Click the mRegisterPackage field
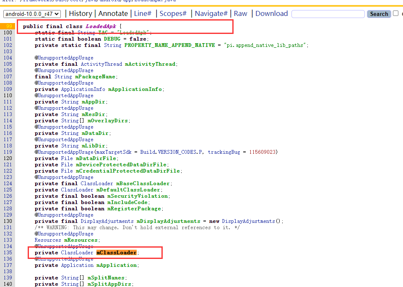 point(134,209)
